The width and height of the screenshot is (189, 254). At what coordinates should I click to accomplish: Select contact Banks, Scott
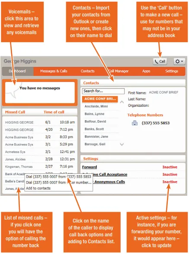tap(94, 129)
